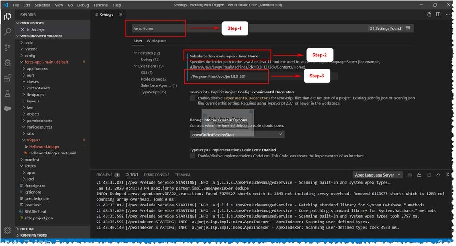Enable Implementations Code Lens checkbox
The width and height of the screenshot is (456, 246).
(192, 156)
